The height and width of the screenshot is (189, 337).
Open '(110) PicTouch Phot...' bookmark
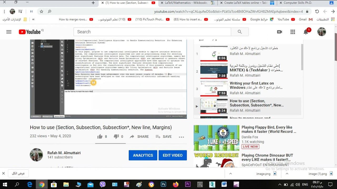152,19
